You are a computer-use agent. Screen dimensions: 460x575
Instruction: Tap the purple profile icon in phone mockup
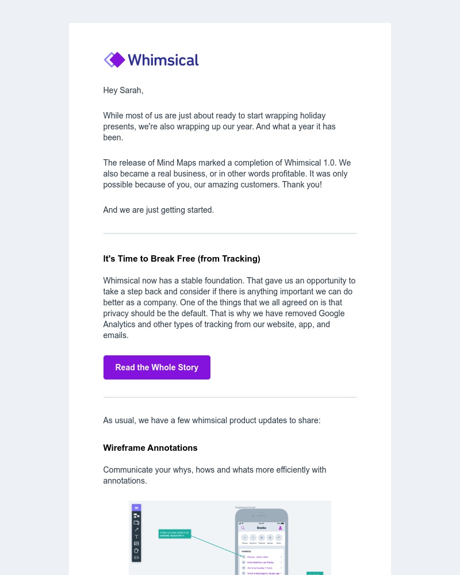click(280, 528)
